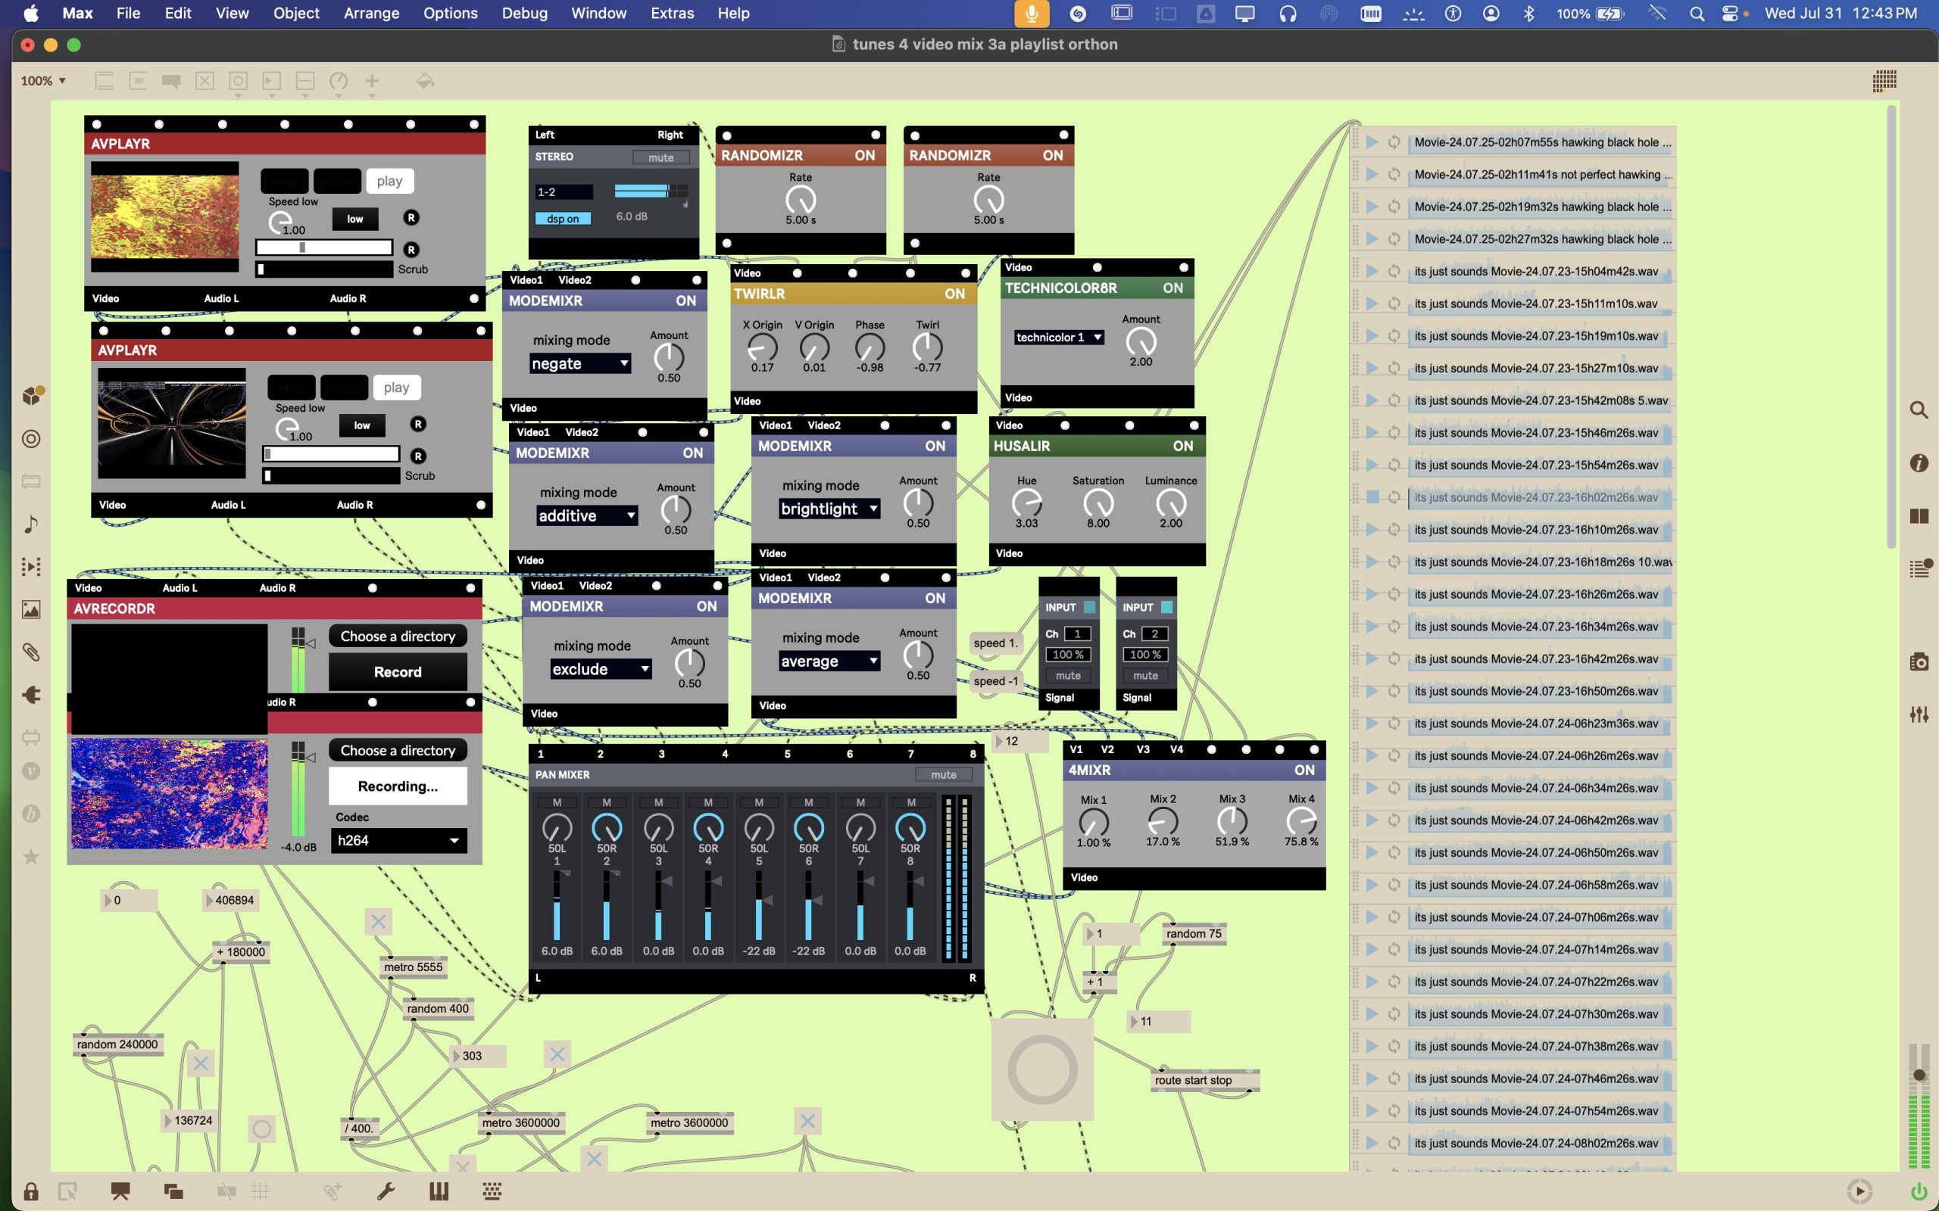Open the additive mixing mode dropdown
This screenshot has height=1211, width=1939.
click(x=587, y=515)
